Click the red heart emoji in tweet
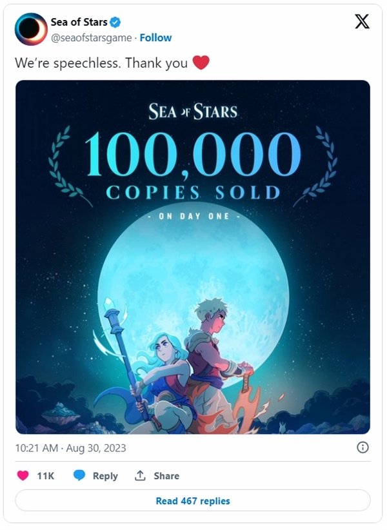Image resolution: width=387 pixels, height=530 pixels. tap(202, 63)
